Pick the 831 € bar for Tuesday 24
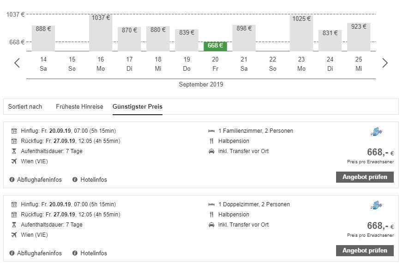Image resolution: width=403 pixels, height=265 pixels. click(x=330, y=40)
